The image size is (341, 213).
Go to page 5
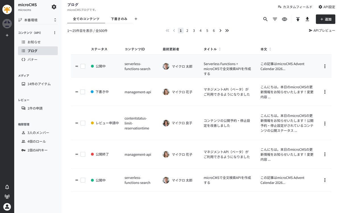pyautogui.click(x=207, y=30)
